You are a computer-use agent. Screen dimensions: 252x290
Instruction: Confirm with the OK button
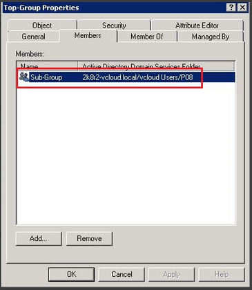click(72, 274)
